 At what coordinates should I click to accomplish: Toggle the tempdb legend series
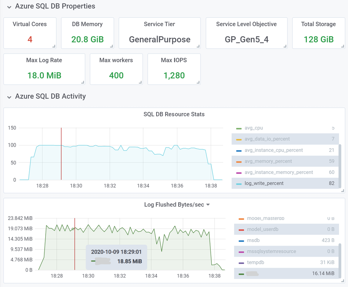(x=255, y=262)
